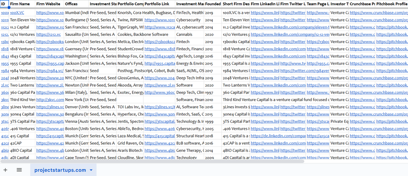
Task: Open the https://1984.vc/ website link
Action: [x=50, y=71]
